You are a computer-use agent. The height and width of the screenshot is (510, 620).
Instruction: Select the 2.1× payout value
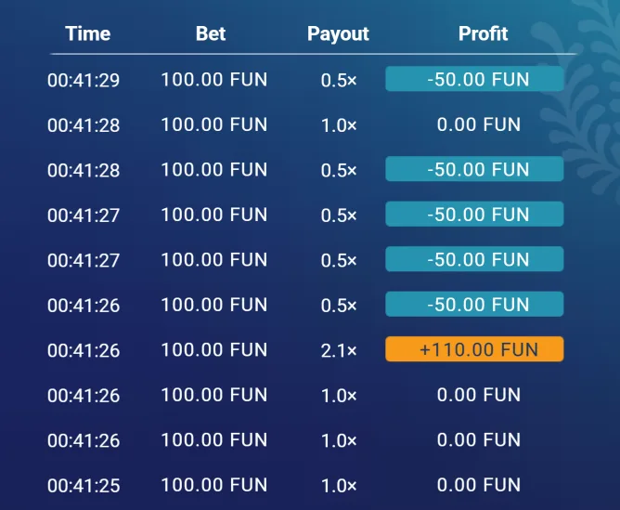tap(338, 350)
